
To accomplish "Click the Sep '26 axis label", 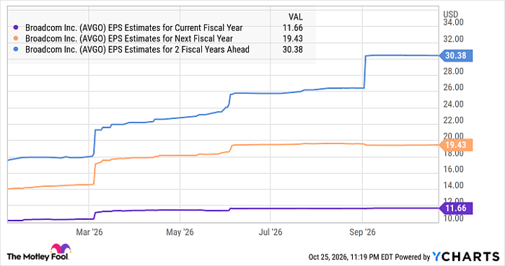I will pyautogui.click(x=362, y=232).
